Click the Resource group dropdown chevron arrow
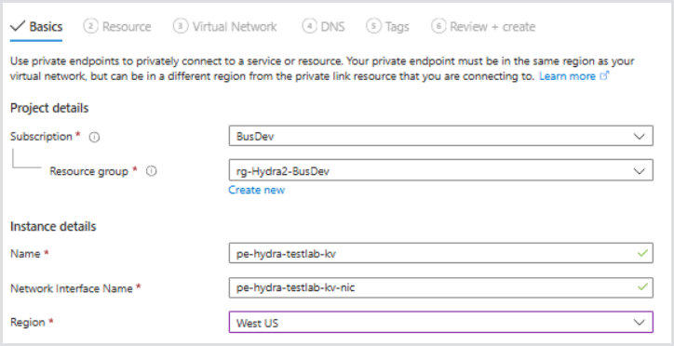The image size is (674, 346). (640, 171)
